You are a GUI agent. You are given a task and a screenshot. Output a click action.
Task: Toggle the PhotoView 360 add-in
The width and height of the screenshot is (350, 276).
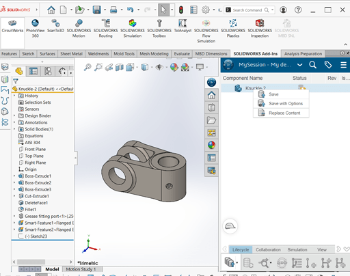click(x=35, y=28)
